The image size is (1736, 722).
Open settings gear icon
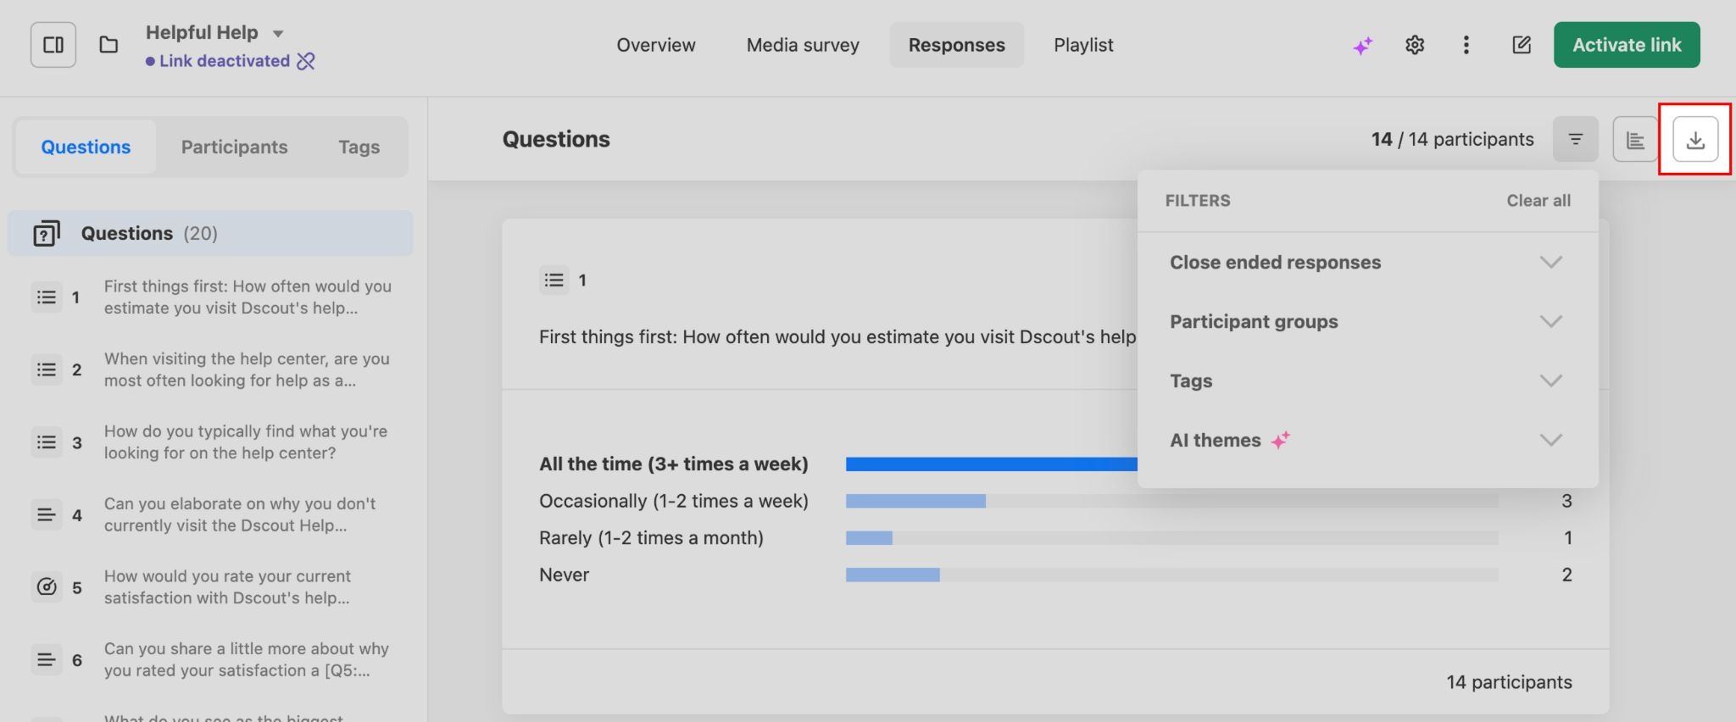pyautogui.click(x=1415, y=45)
